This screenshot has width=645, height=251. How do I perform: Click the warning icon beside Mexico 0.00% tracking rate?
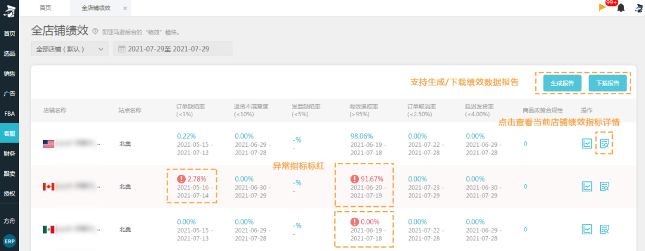tap(355, 222)
